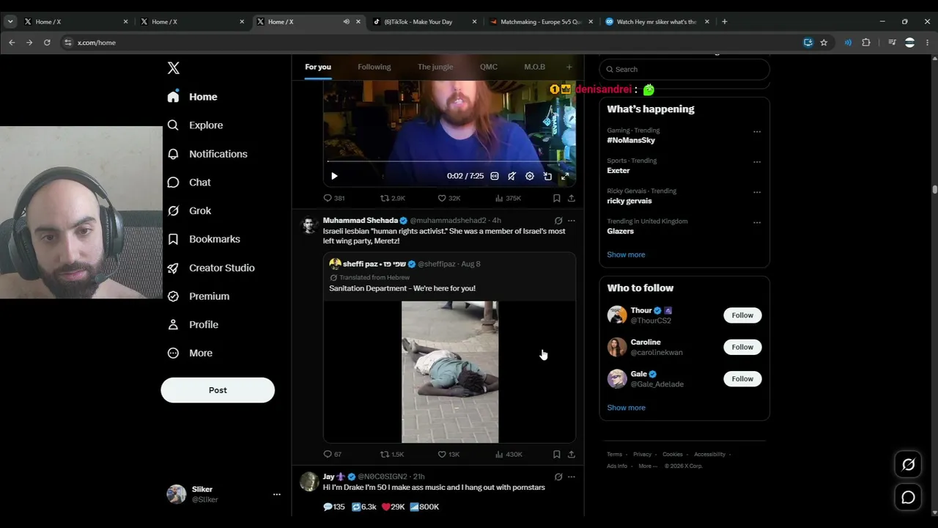Switch to the Matchmaking browser tab
This screenshot has width=938, height=528.
[541, 22]
